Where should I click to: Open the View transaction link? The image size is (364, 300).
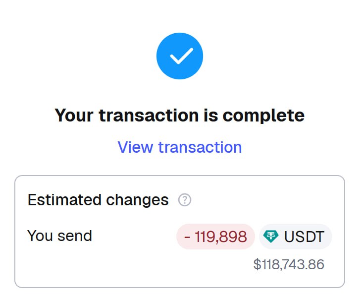(179, 147)
